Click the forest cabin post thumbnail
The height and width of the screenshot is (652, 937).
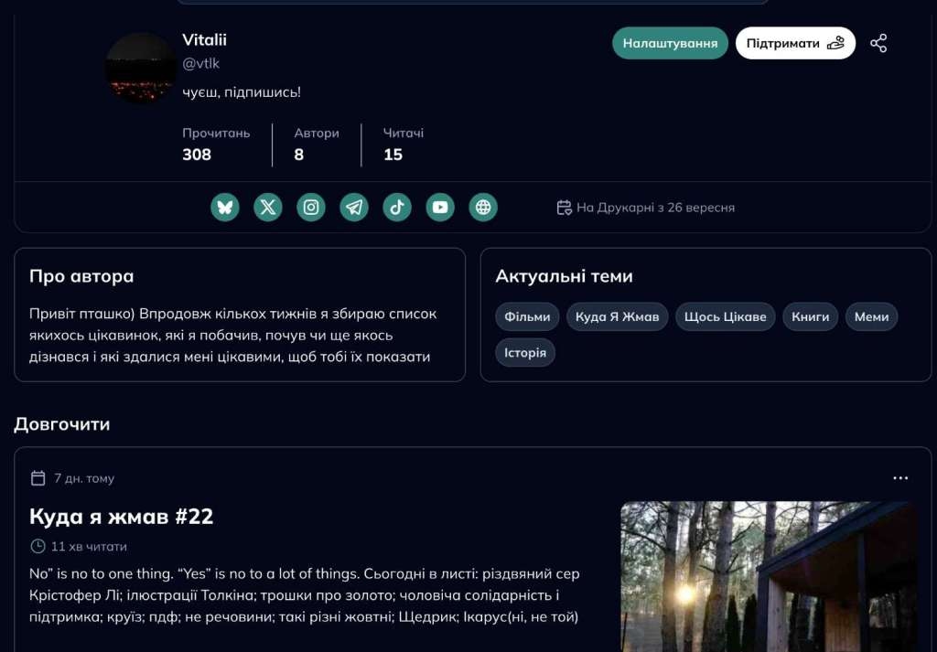pyautogui.click(x=768, y=576)
